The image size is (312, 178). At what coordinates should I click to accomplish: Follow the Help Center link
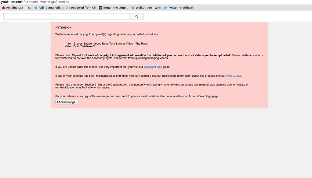point(234,76)
